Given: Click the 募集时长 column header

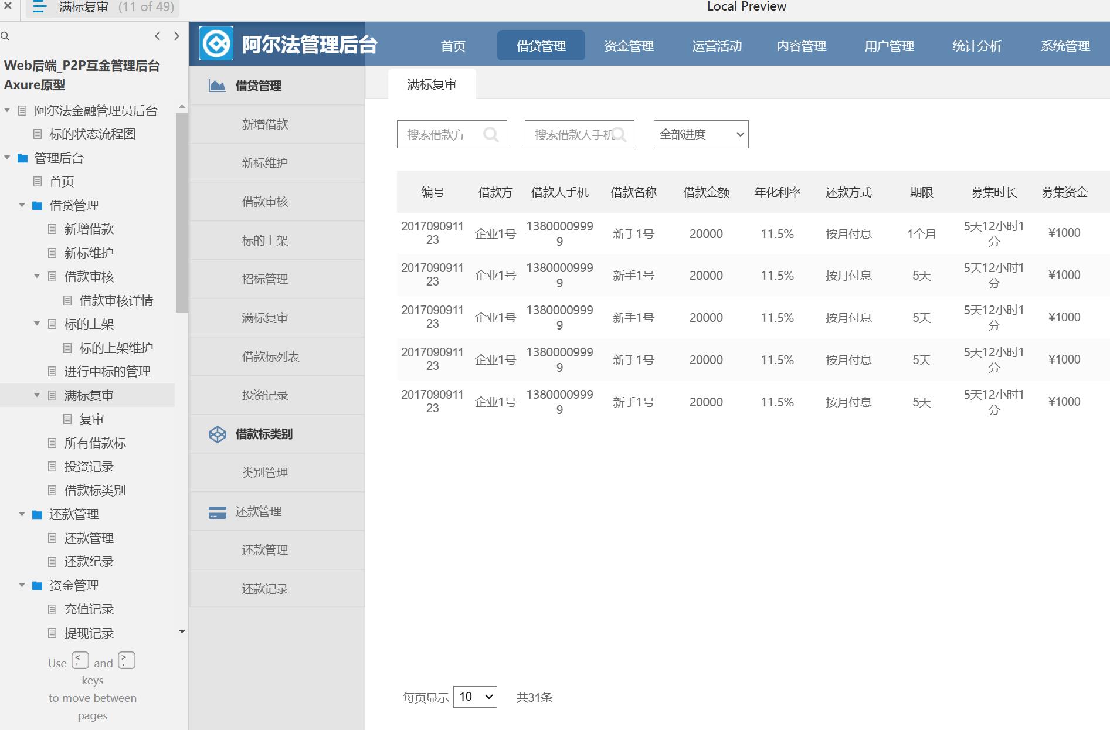Looking at the screenshot, I should 994,192.
